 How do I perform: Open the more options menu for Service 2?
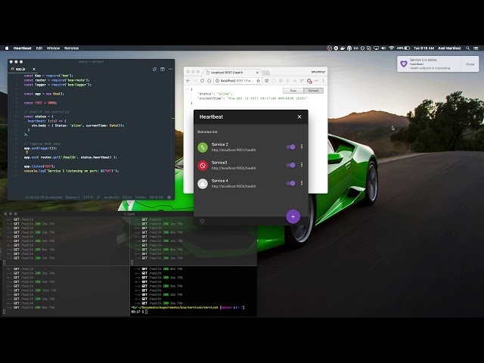click(302, 147)
